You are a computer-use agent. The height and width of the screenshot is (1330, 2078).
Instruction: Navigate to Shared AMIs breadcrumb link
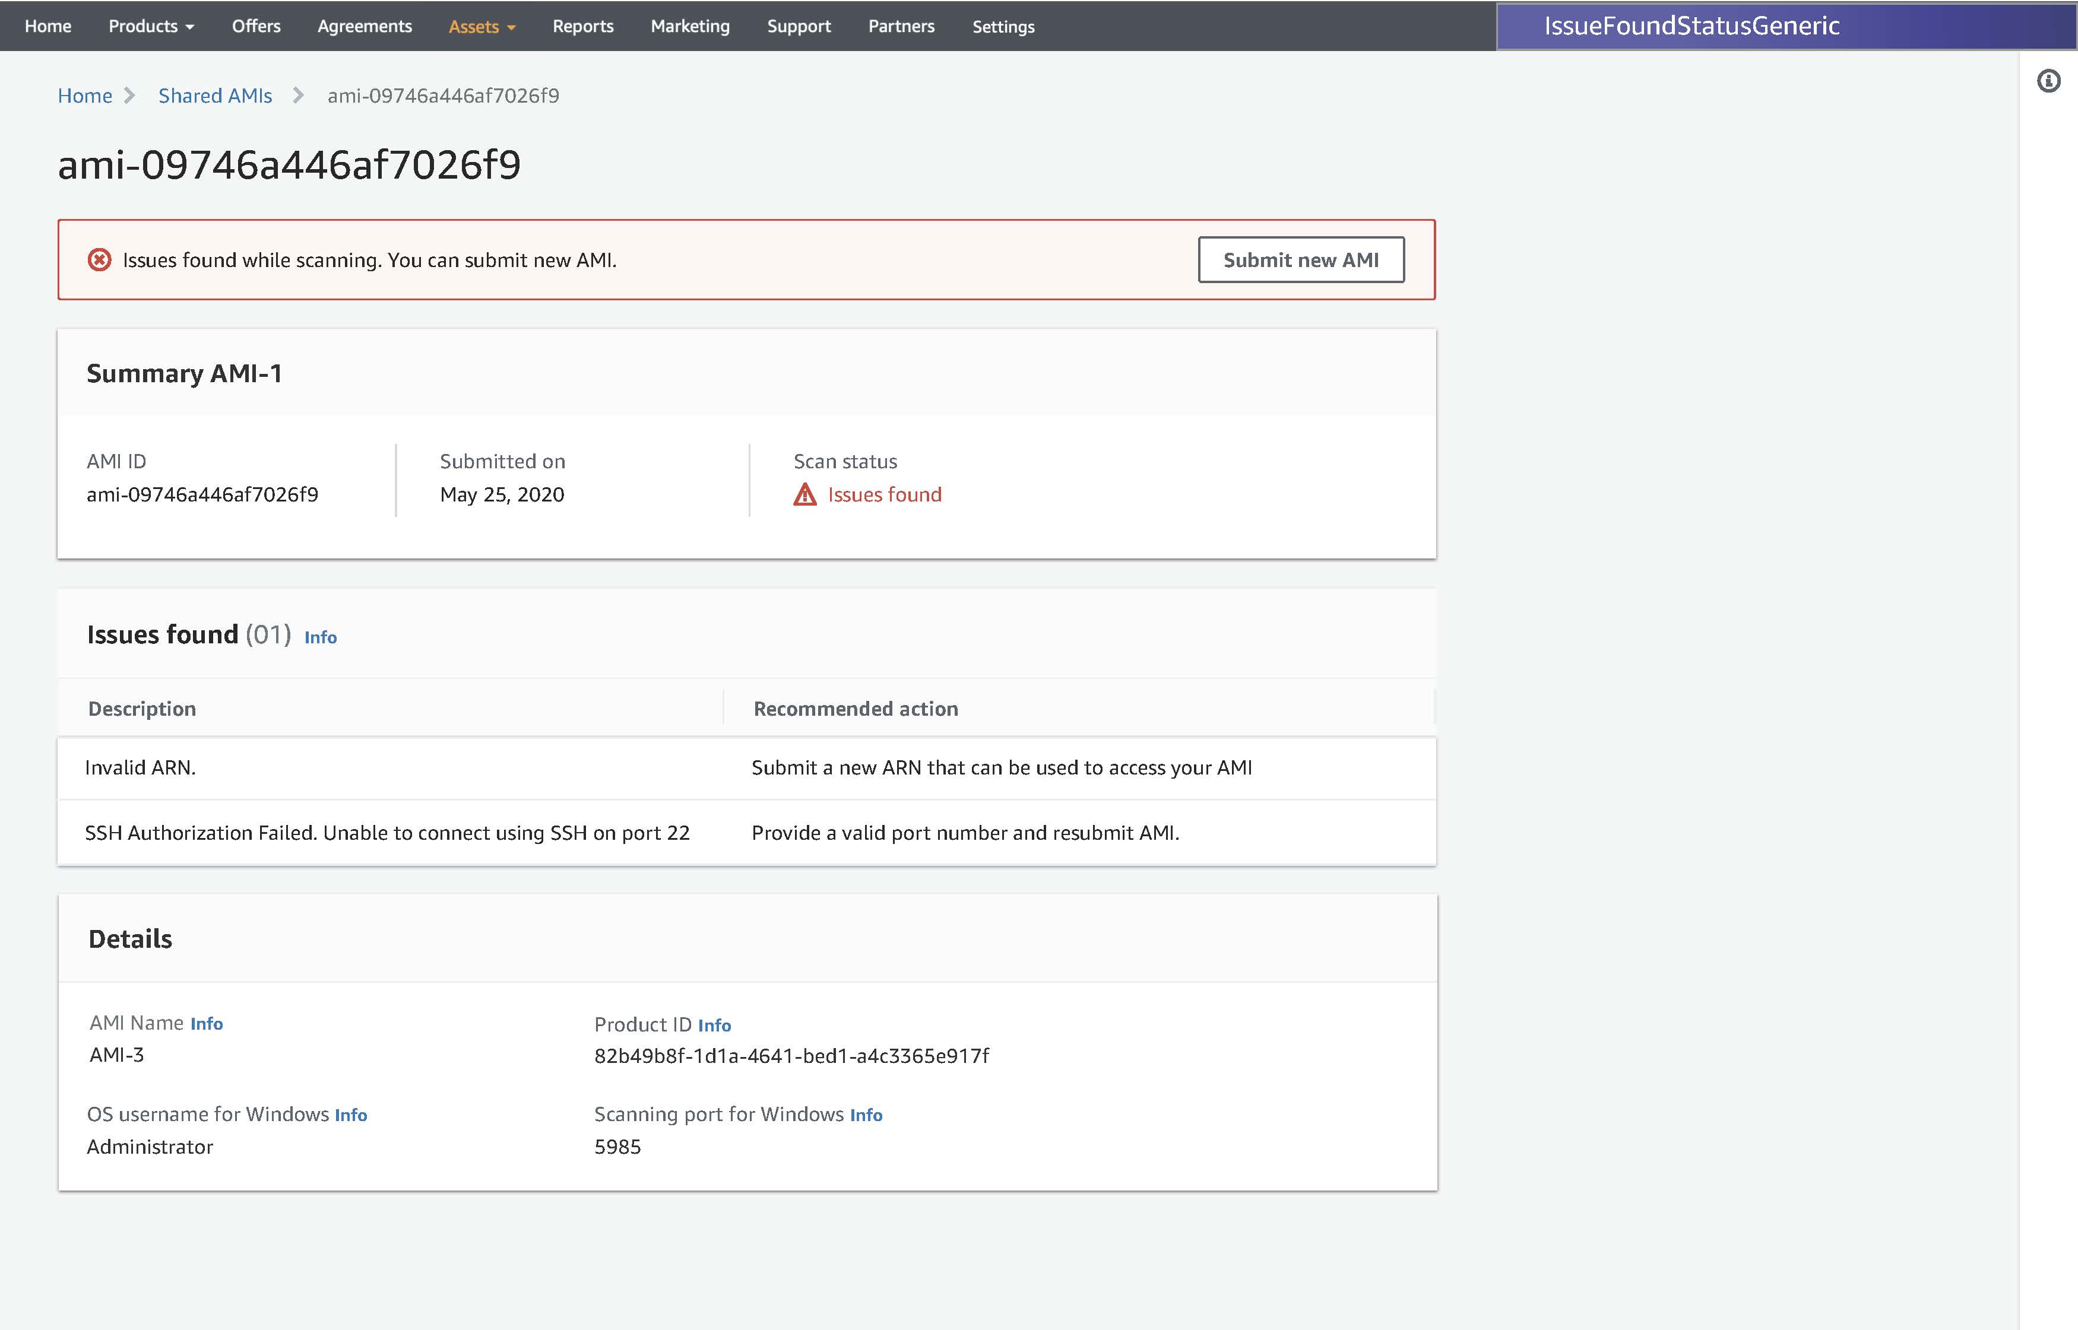(214, 96)
